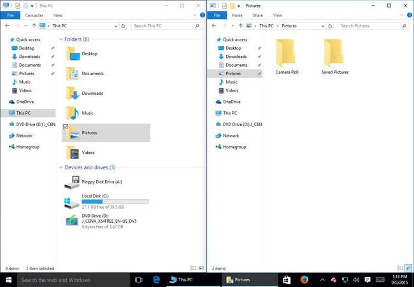Focus the Search This PC box
Viewport: 414px width, 287px height.
167,26
